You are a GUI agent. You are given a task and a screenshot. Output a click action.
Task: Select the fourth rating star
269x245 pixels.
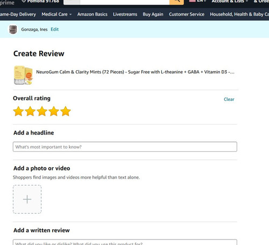pos(54,111)
